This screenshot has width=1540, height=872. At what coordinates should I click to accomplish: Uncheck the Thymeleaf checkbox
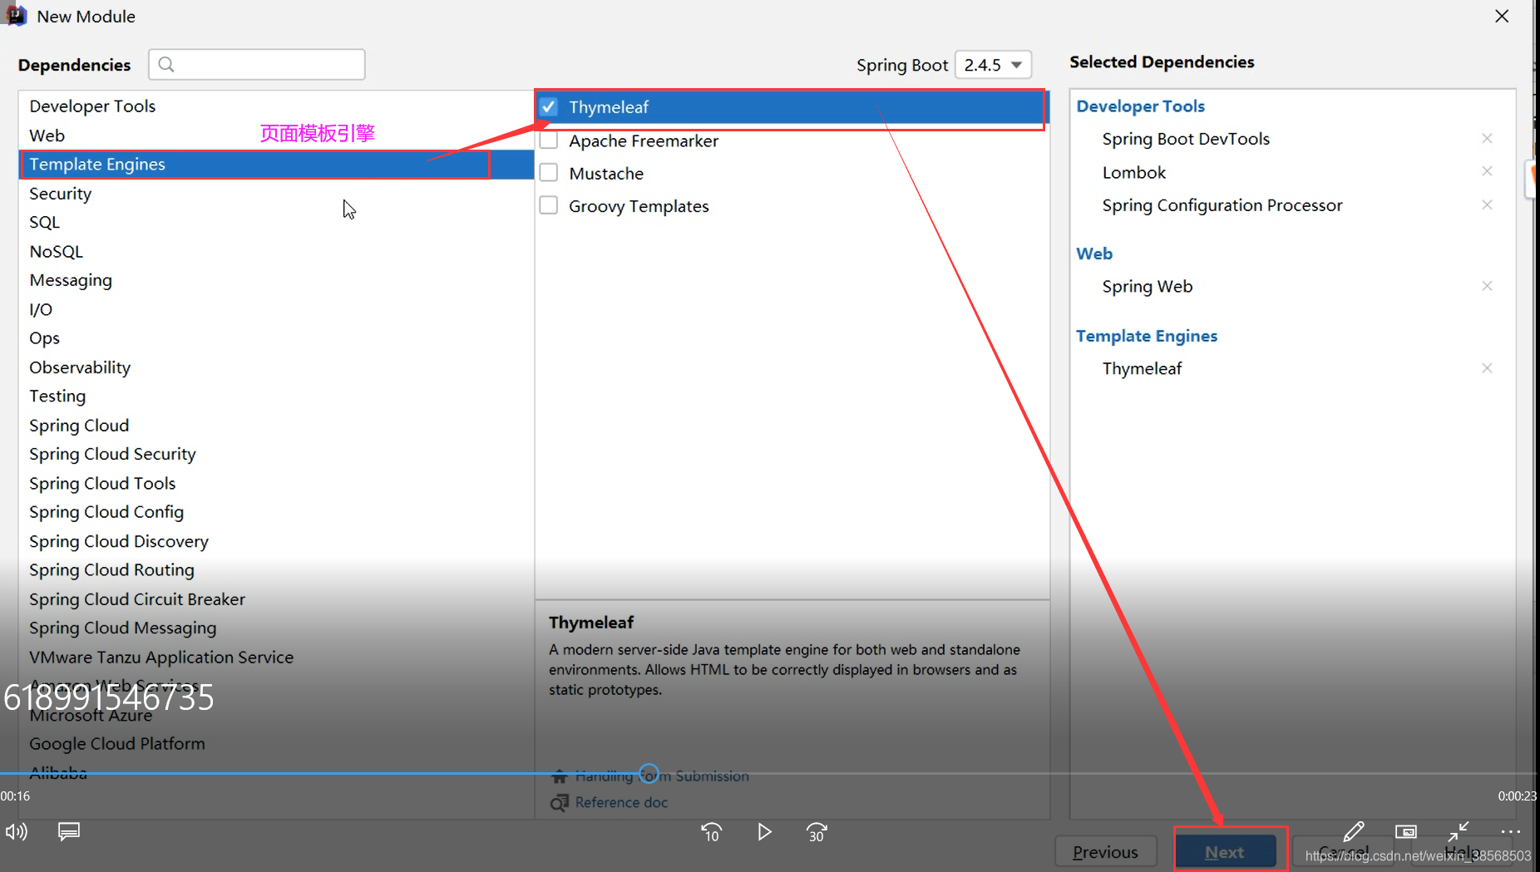coord(548,107)
